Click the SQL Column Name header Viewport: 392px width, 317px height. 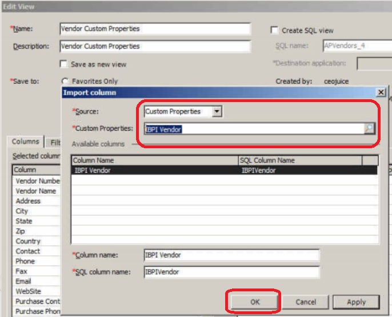[300, 160]
